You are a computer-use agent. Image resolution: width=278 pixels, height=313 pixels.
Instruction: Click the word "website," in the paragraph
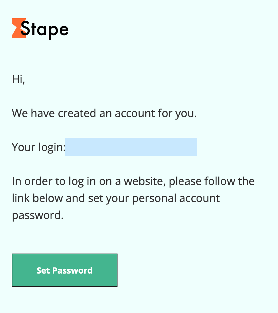[x=145, y=181]
